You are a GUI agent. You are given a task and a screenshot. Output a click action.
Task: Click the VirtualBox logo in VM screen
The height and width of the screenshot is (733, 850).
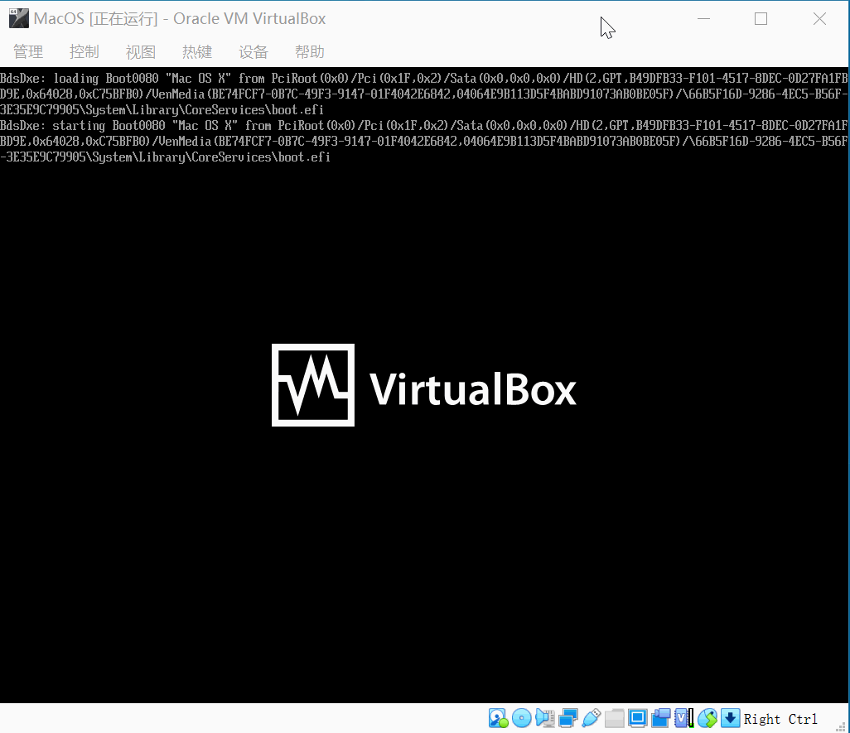pos(424,385)
